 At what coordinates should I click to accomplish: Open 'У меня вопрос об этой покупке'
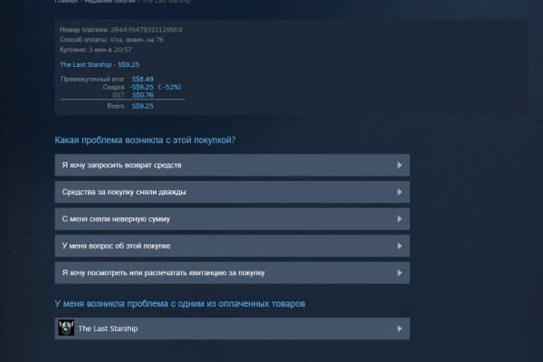(x=232, y=246)
